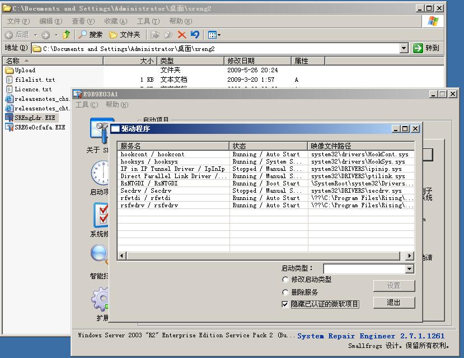Image resolution: width=464 pixels, height=358 pixels.
Task: Click the red Delete X toolbar icon
Action: (182, 35)
